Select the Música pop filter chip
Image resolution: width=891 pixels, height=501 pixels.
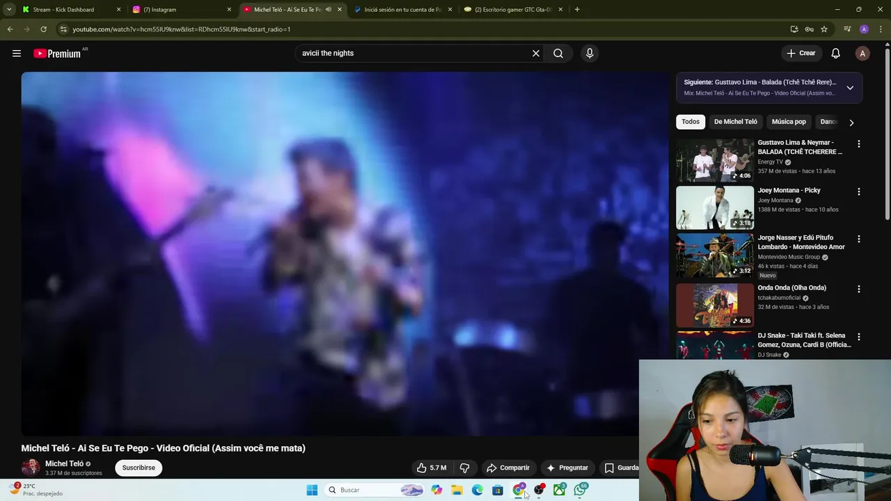(789, 122)
